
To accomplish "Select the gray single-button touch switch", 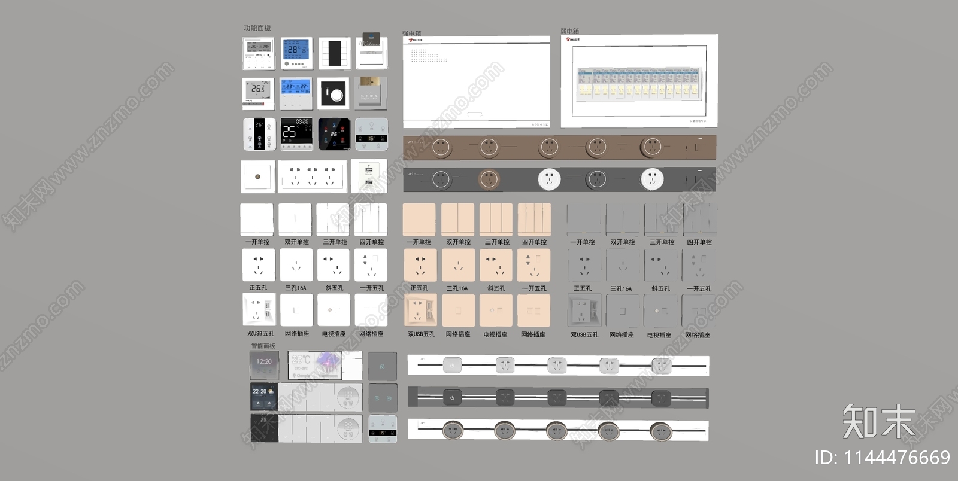I will [383, 366].
